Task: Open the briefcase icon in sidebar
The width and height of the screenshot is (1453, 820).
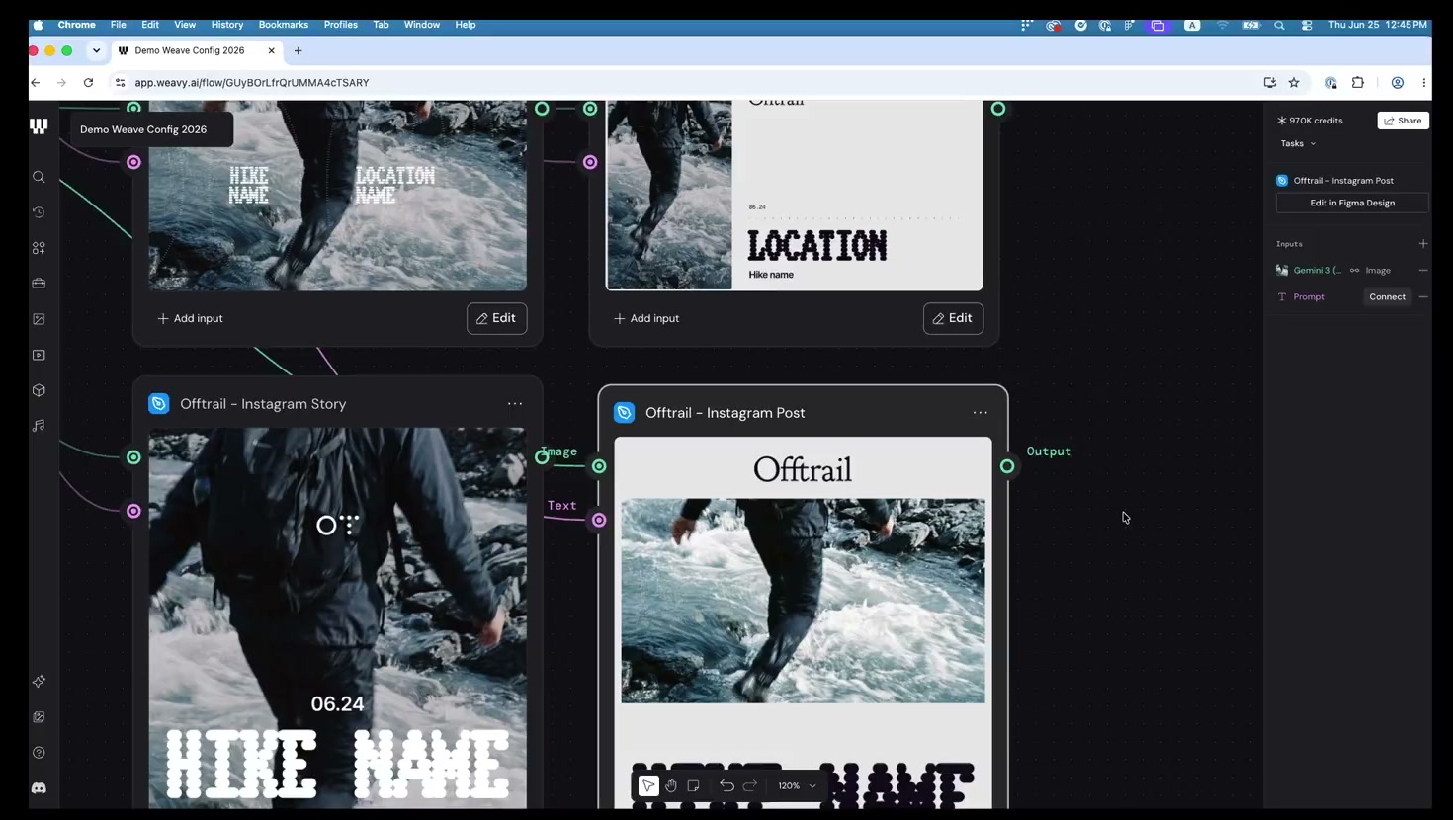Action: pyautogui.click(x=39, y=284)
